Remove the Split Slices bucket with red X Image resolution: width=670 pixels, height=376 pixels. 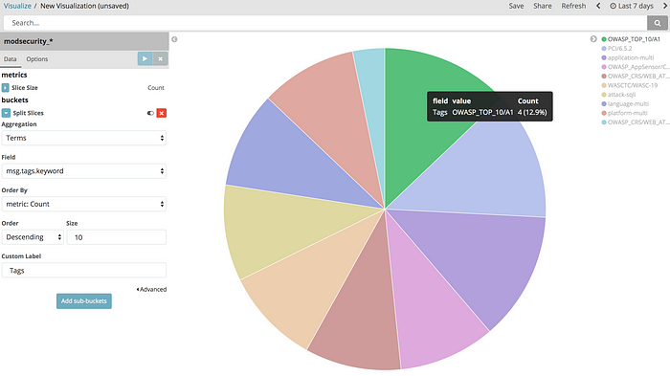click(x=162, y=113)
